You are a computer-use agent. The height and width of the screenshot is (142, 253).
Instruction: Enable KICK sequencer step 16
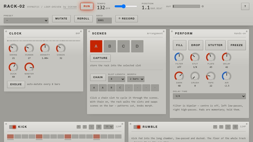(x=118, y=136)
